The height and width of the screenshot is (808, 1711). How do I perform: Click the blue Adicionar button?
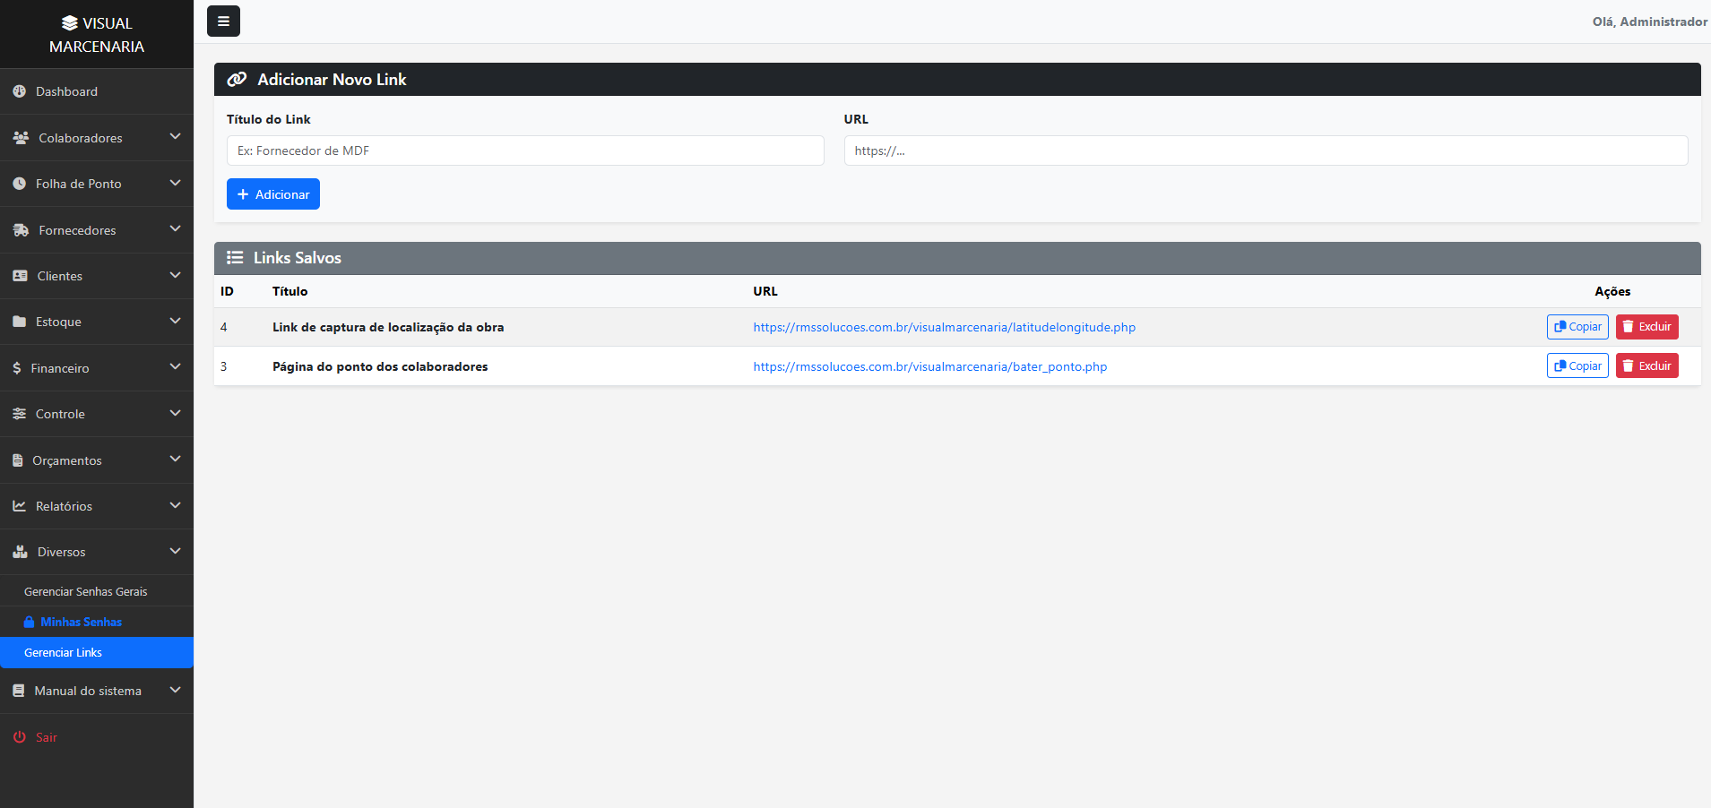(273, 194)
